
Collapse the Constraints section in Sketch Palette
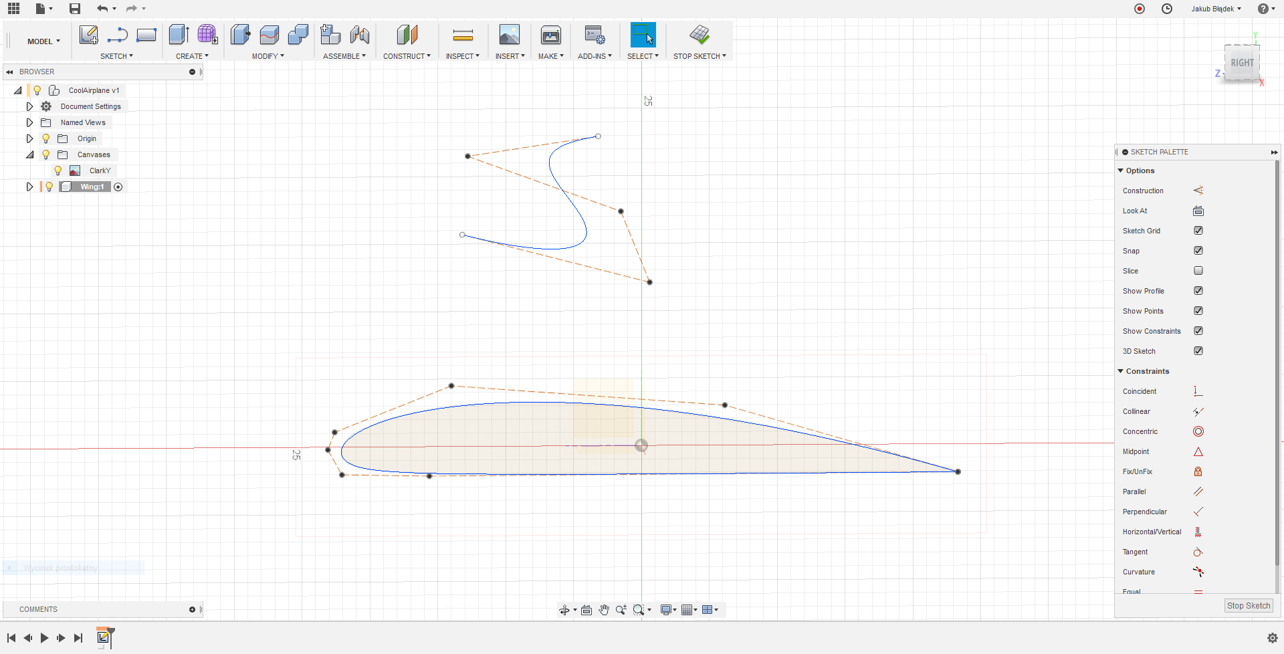pyautogui.click(x=1121, y=371)
